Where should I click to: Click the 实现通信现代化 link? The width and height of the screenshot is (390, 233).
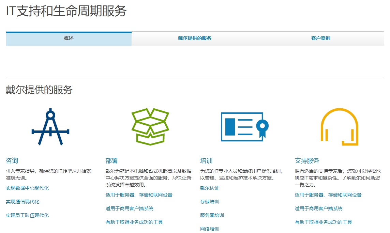[23, 201]
